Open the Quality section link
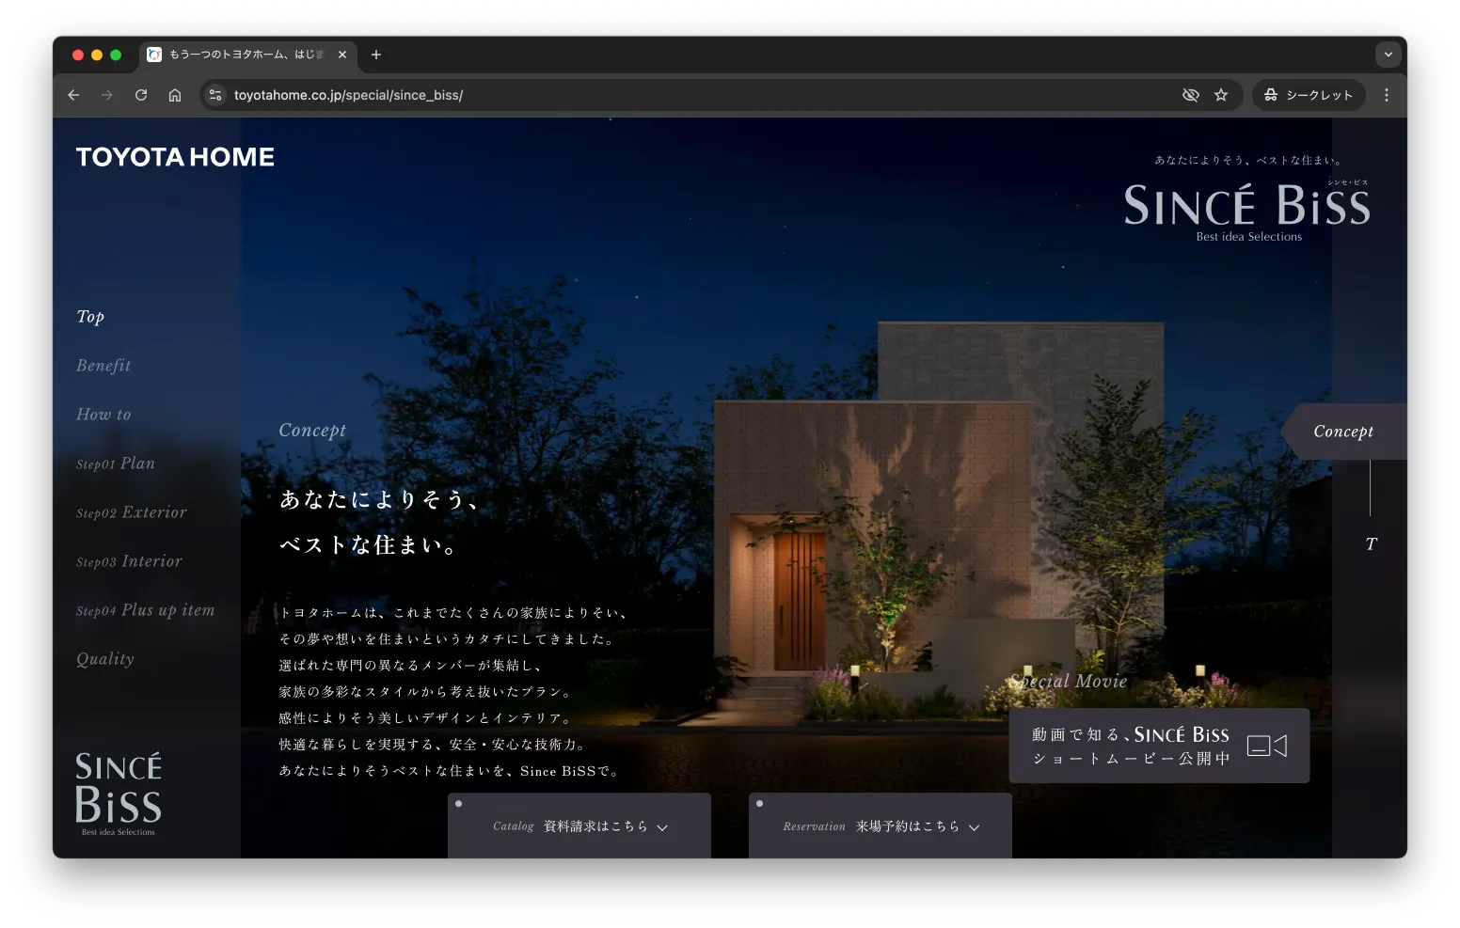Viewport: 1460px width, 928px height. click(x=105, y=659)
